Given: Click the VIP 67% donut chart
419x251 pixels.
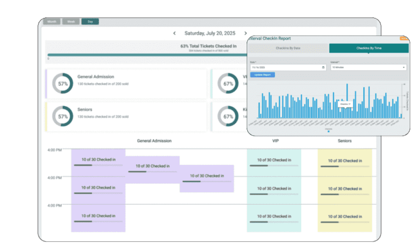Looking at the screenshot, I should (x=228, y=84).
